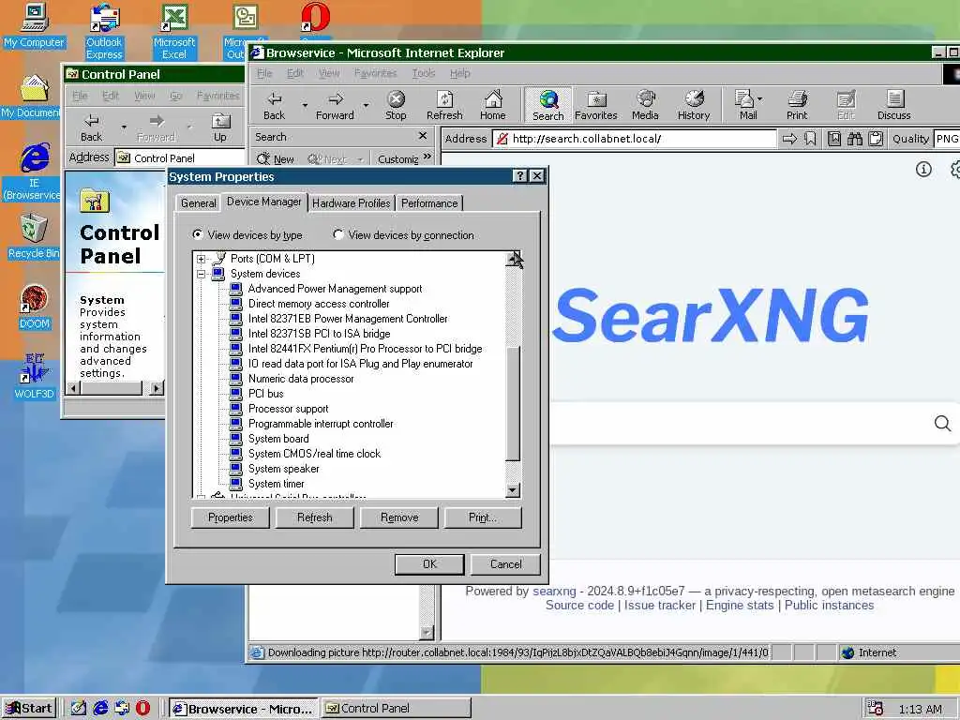
Task: Go to Home in Internet Explorer toolbar
Action: (x=493, y=105)
